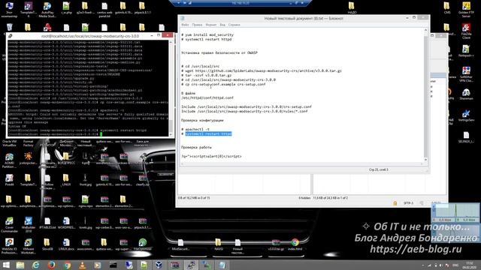This screenshot has width=481, height=270.
Task: Click the wget github command line in Notepad
Action: (262, 70)
